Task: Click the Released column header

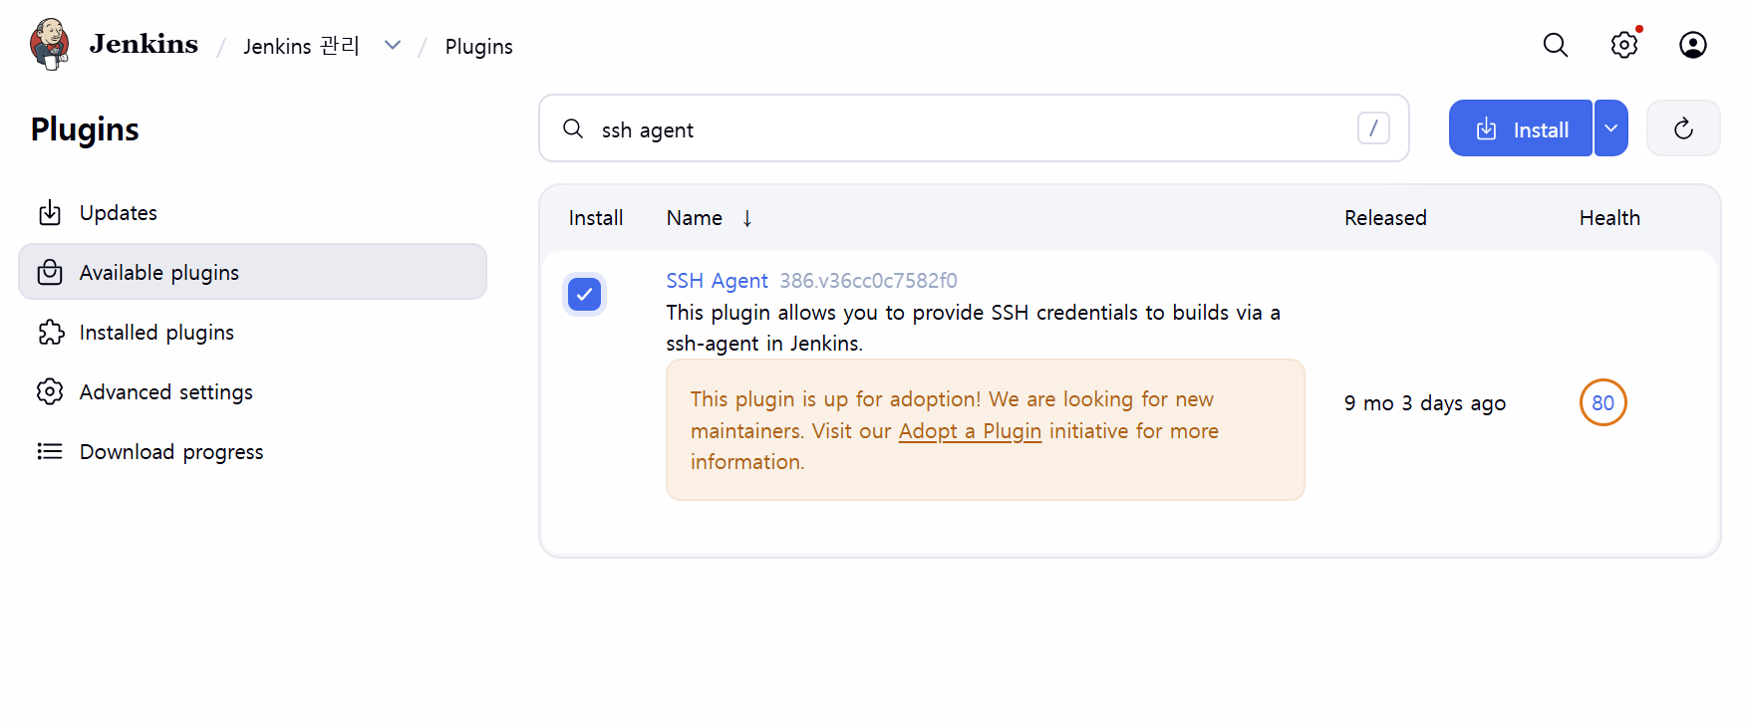Action: pos(1385,218)
